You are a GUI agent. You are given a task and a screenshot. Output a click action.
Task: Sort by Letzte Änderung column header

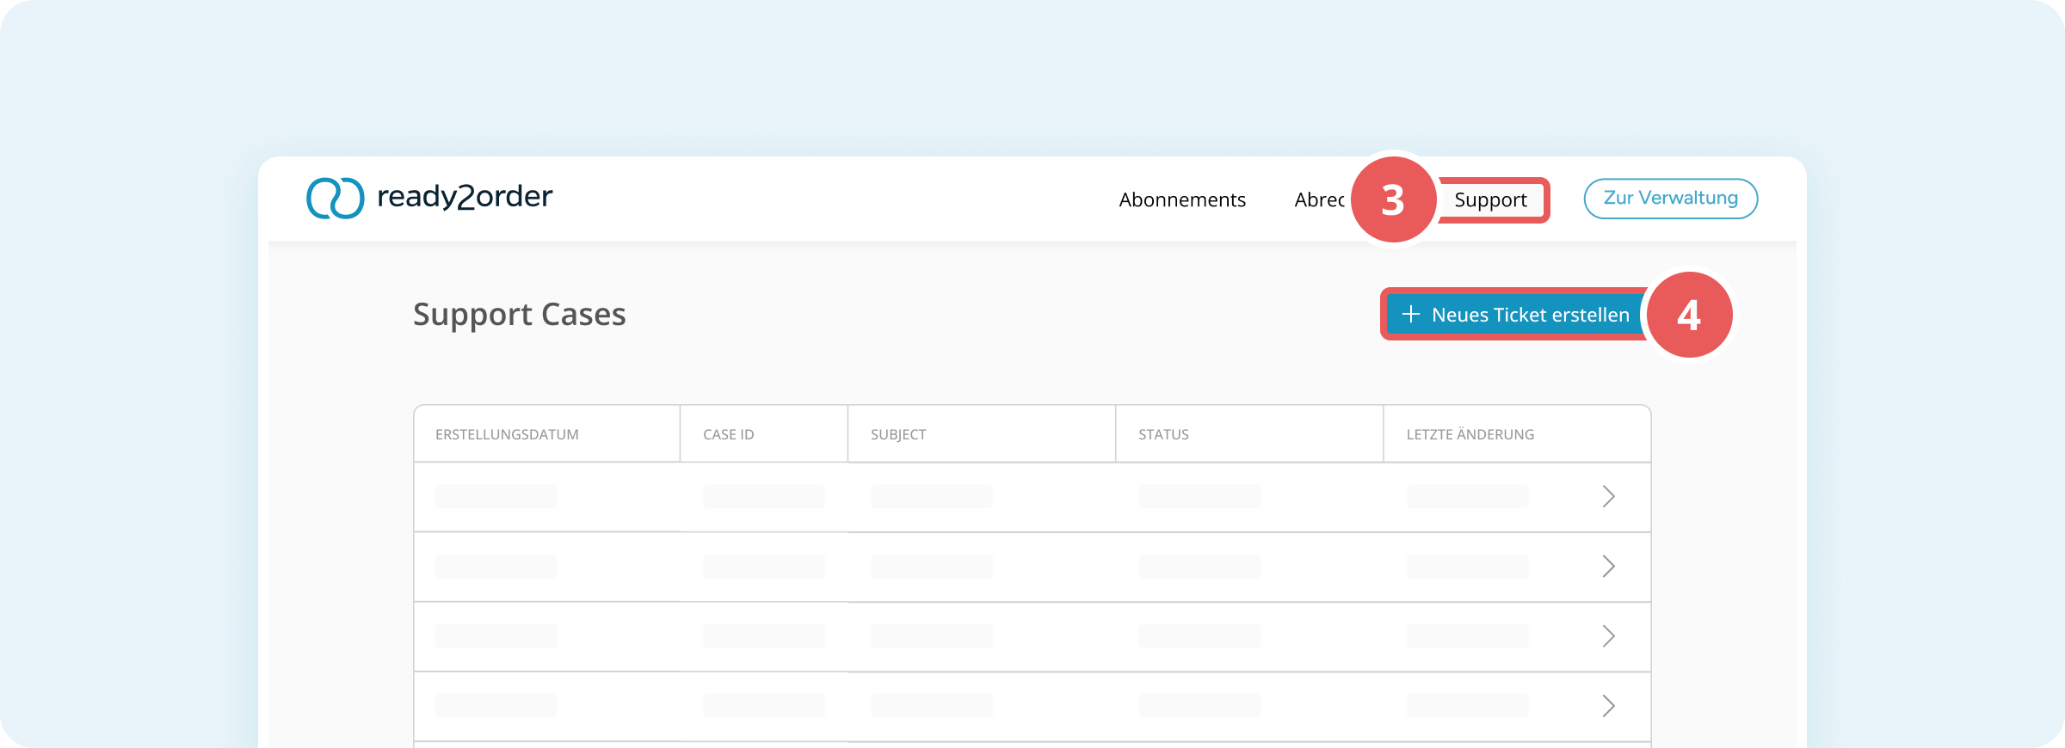pyautogui.click(x=1470, y=434)
